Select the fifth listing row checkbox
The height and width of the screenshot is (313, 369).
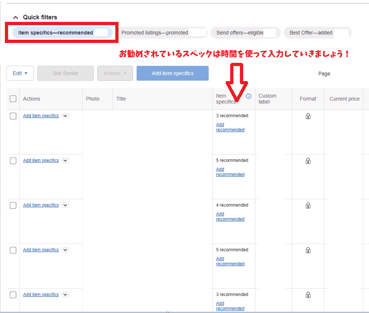(x=13, y=295)
